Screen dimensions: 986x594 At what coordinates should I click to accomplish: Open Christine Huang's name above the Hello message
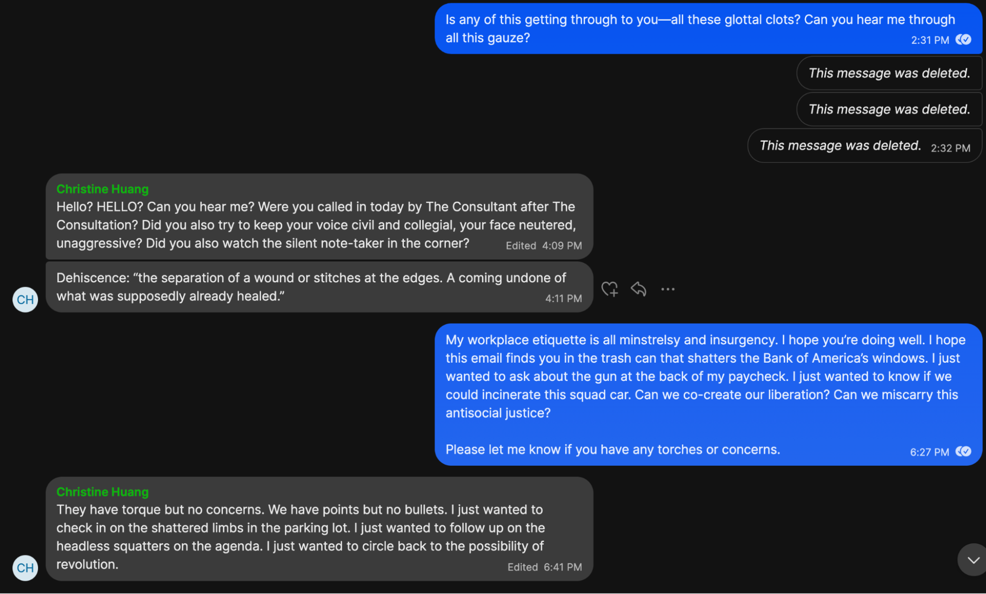tap(103, 189)
